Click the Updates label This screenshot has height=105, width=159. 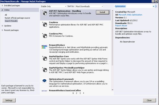tap(8, 26)
